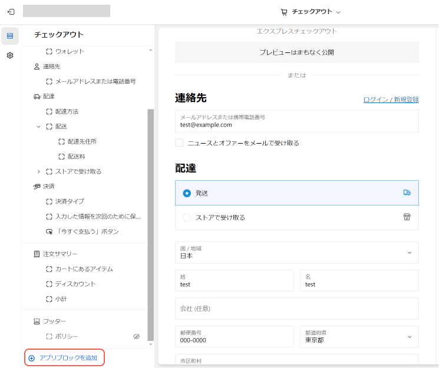
Task: Open the sections panel icon
Action: (x=10, y=36)
